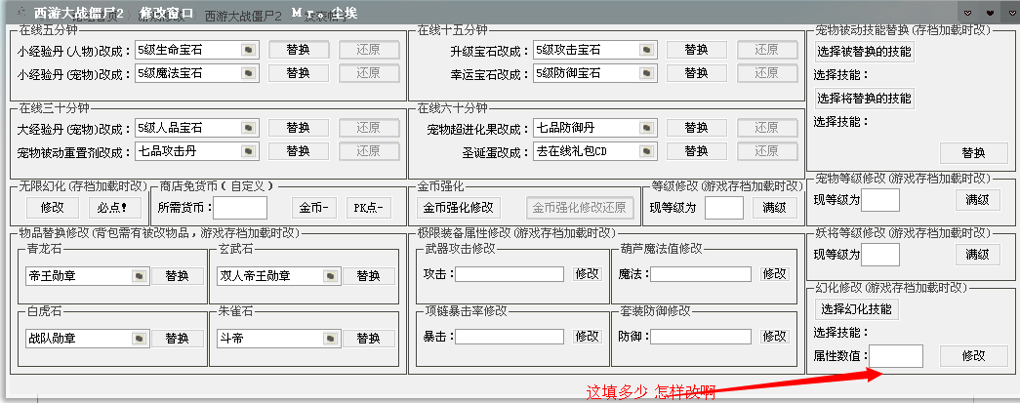This screenshot has width=1020, height=403.
Task: Click the 必点! button
Action: tap(115, 208)
